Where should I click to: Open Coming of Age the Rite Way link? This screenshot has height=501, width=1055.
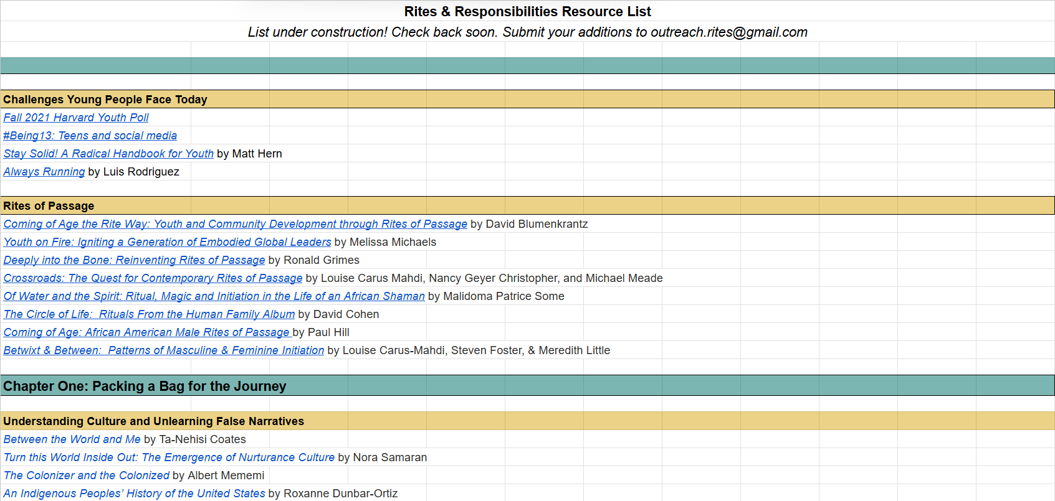click(235, 224)
